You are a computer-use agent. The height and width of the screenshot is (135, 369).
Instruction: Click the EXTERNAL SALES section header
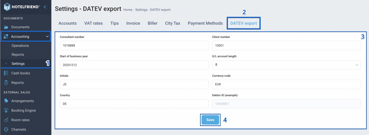(x=17, y=92)
